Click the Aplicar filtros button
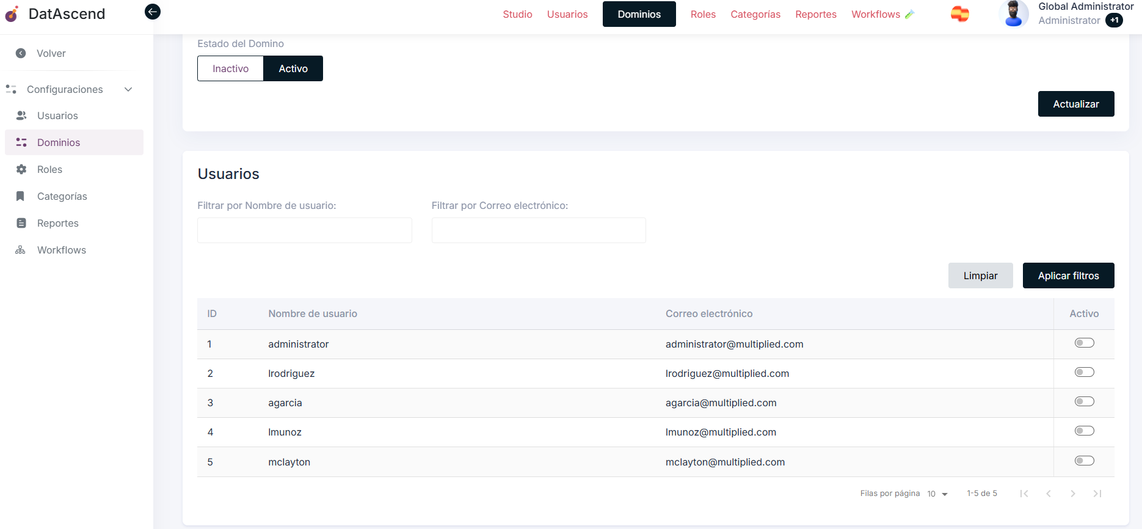The width and height of the screenshot is (1142, 529). [x=1068, y=275]
